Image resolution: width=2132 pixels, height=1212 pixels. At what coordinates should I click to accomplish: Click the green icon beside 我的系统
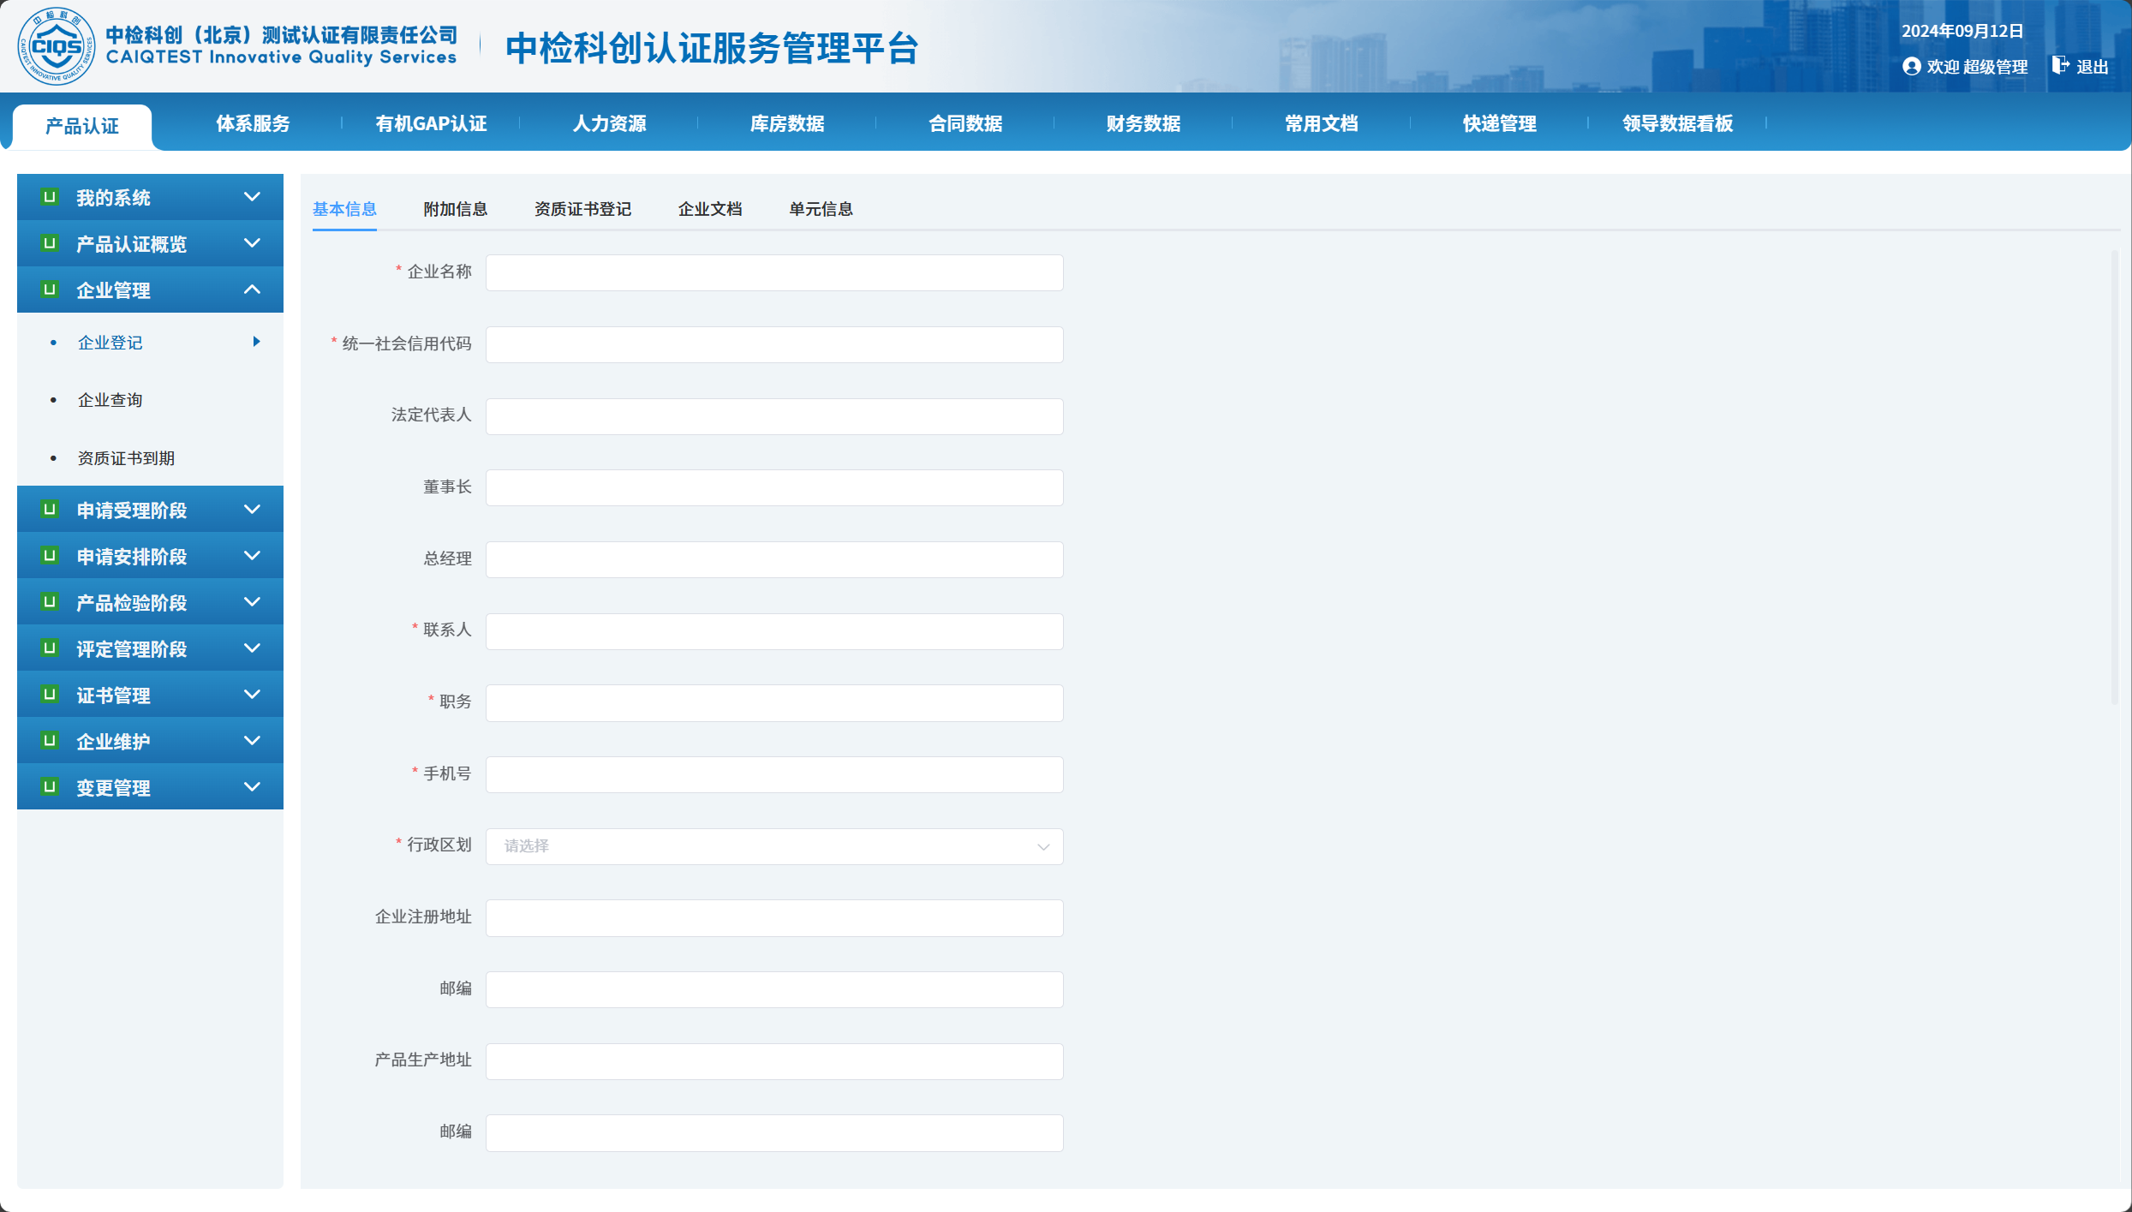click(50, 197)
